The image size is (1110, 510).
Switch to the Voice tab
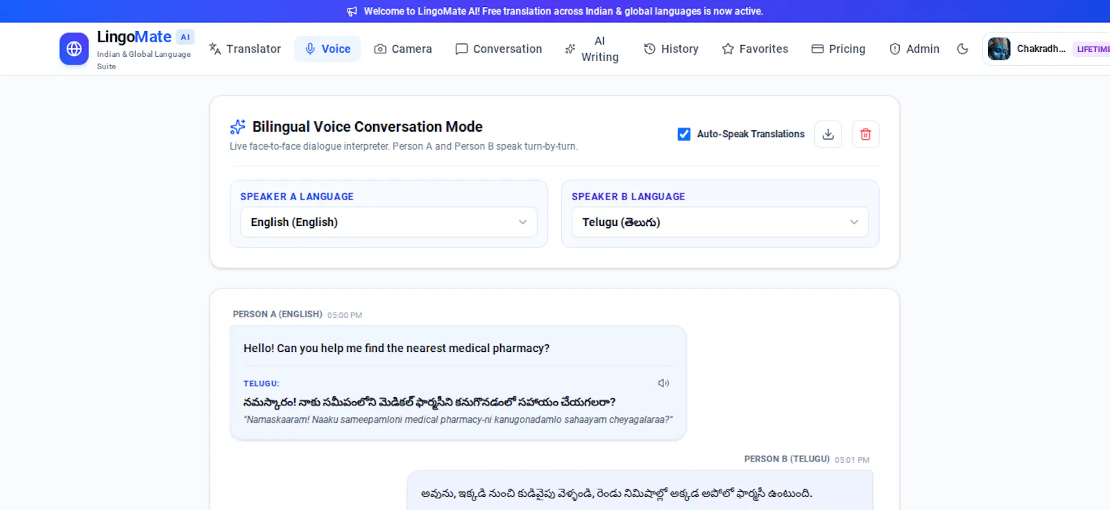tap(327, 49)
